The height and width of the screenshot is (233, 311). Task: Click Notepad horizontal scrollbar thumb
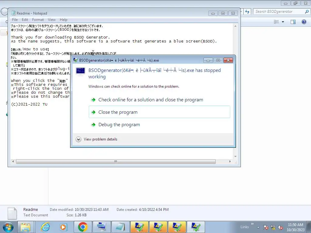click(116, 161)
